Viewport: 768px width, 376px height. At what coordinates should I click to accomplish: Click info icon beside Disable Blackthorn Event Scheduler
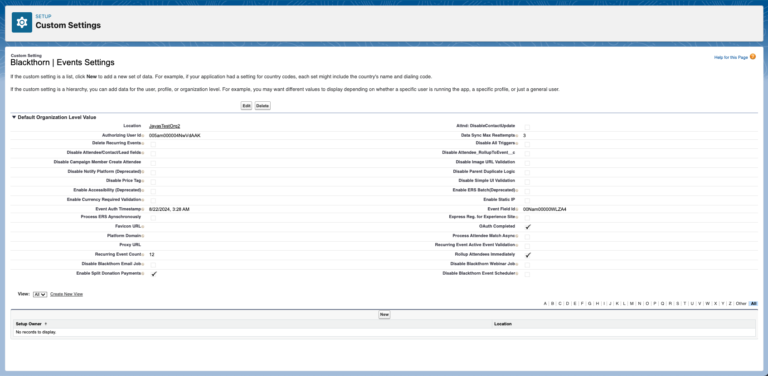[x=517, y=274]
